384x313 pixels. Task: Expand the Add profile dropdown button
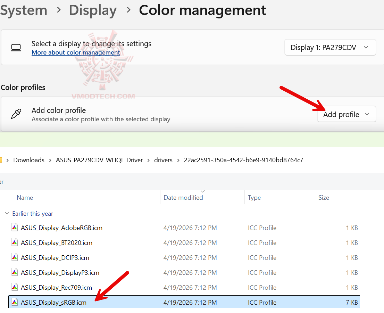(x=346, y=114)
